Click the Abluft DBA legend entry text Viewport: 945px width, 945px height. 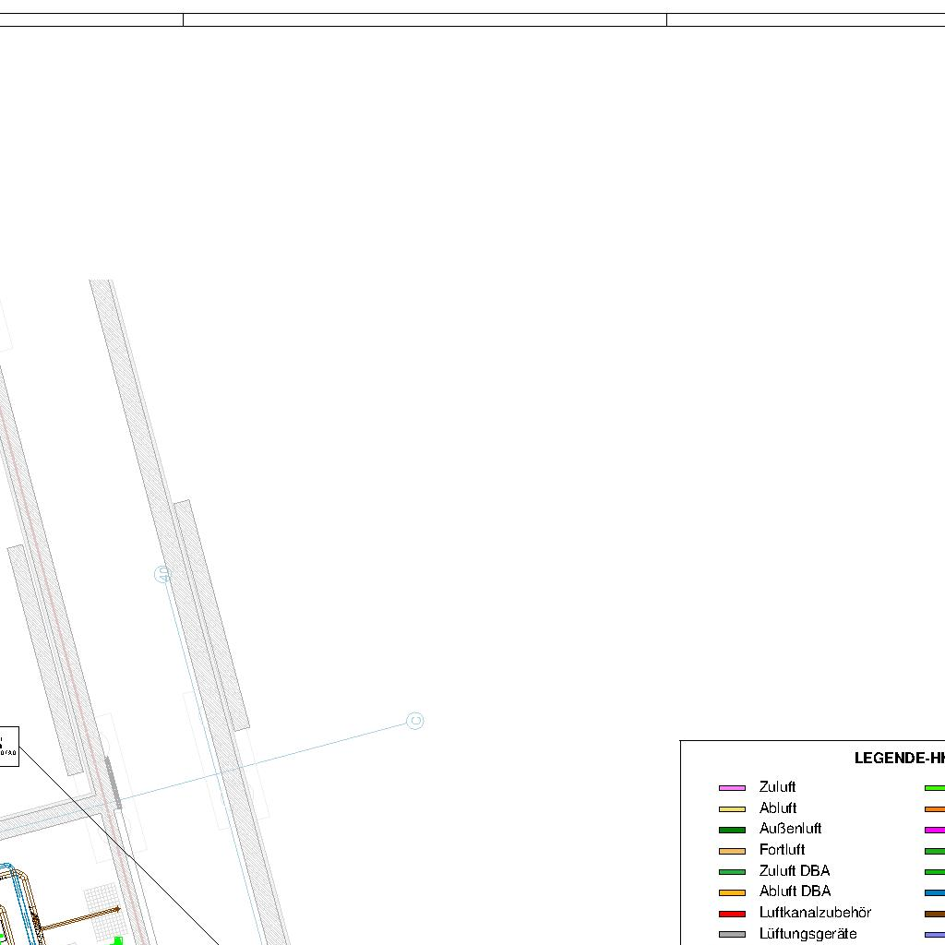pos(795,891)
